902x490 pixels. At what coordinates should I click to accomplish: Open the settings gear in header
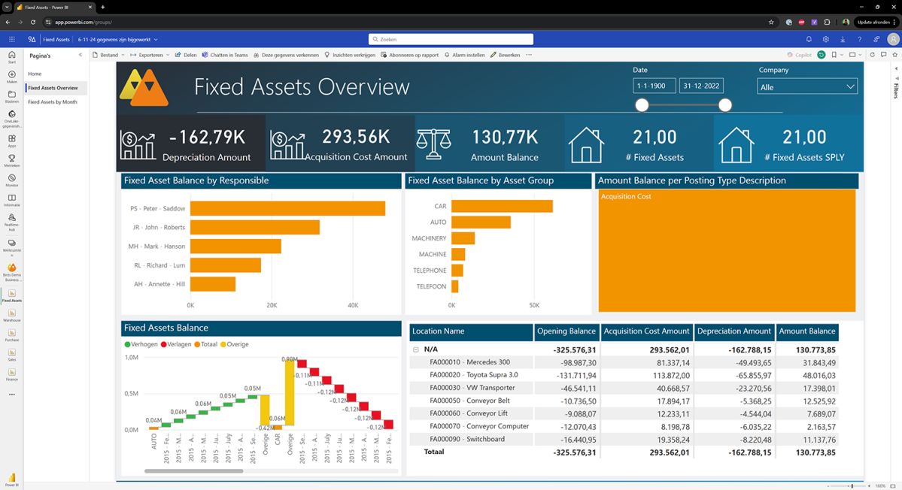click(x=826, y=39)
